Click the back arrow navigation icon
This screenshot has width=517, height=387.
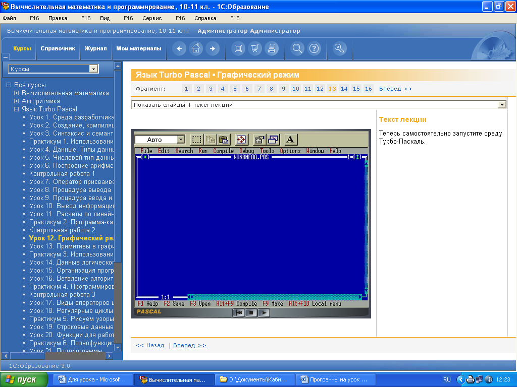tap(179, 49)
